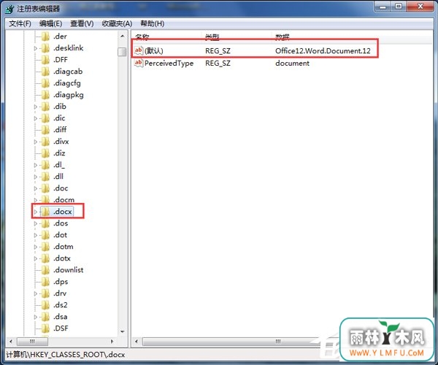Click the HKEY_CLASSES_ROOT\.docx status bar path
This screenshot has width=438, height=365.
tap(66, 355)
